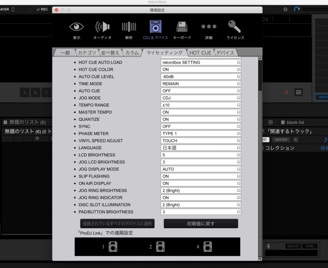
Task: Open the TEMPO RANGE dropdown
Action: [x=201, y=105]
